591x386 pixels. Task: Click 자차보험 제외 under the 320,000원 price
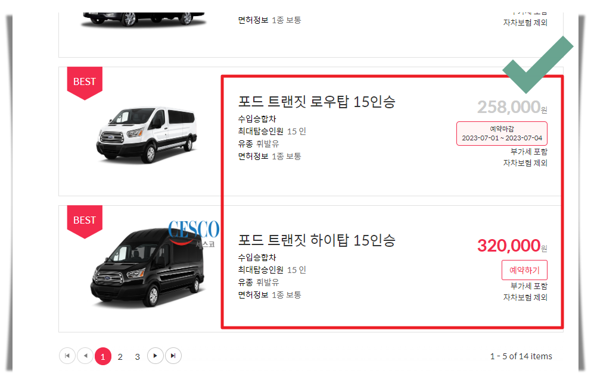pyautogui.click(x=525, y=297)
